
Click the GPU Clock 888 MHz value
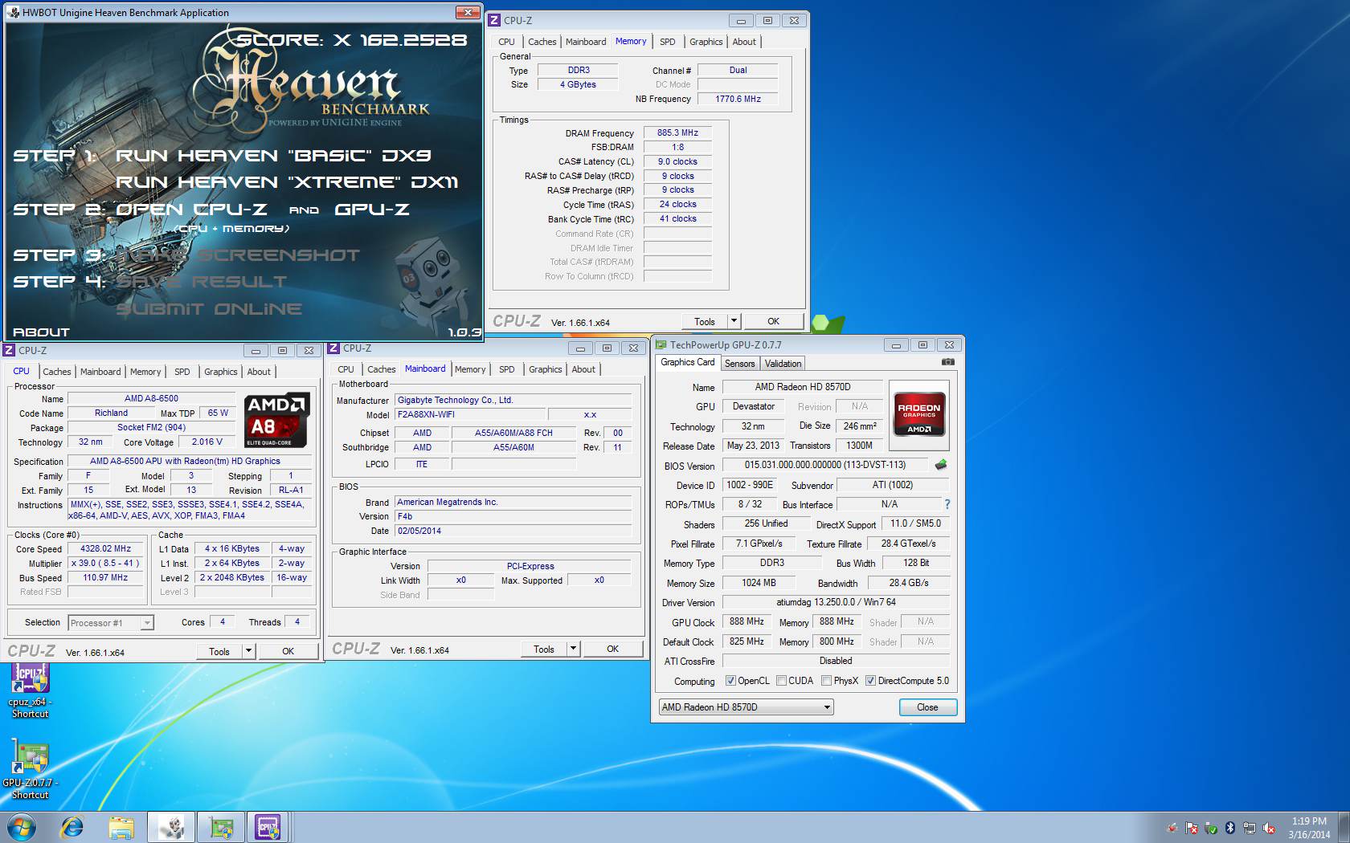pos(747,621)
